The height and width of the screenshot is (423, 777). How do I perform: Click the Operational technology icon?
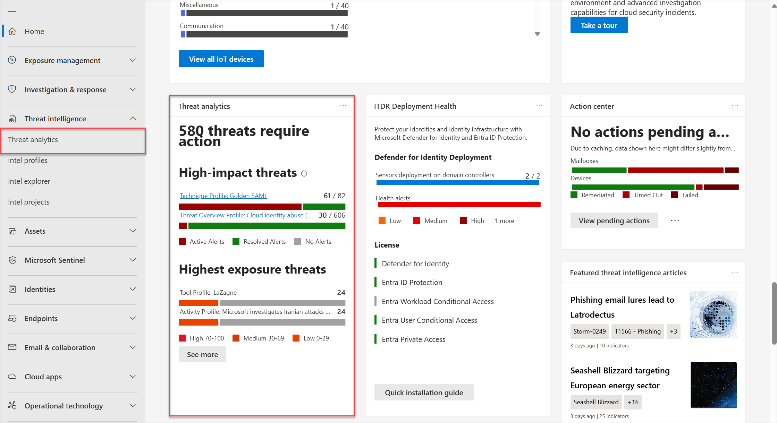(12, 405)
